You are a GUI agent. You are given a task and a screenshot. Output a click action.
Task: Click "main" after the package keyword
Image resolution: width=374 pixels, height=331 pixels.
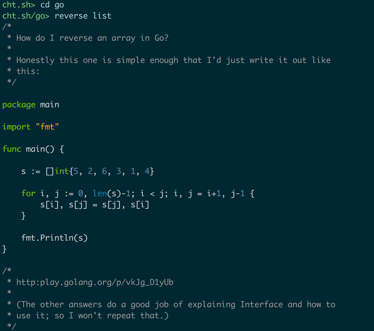(x=49, y=105)
